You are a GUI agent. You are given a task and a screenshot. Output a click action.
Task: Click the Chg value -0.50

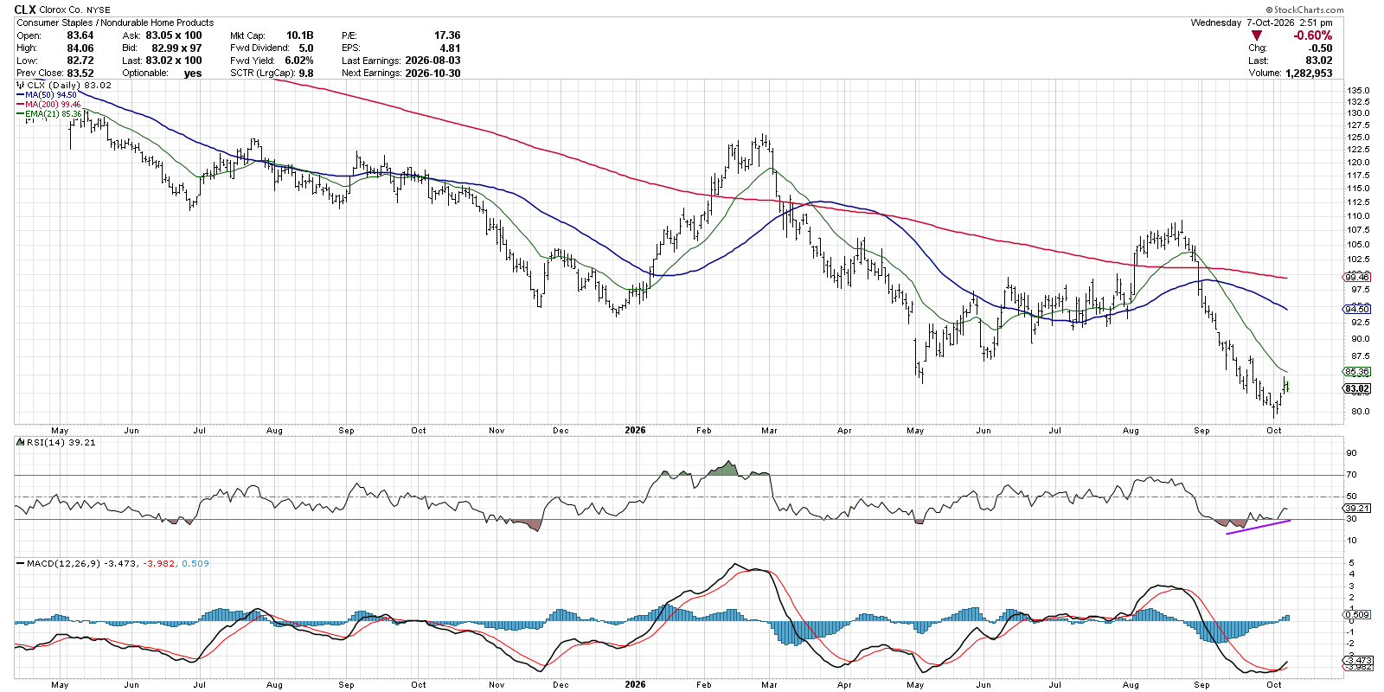1320,48
